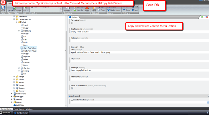This screenshot has width=209, height=115.
Task: Click the Copy button in Clipboard group
Action: (101, 10)
